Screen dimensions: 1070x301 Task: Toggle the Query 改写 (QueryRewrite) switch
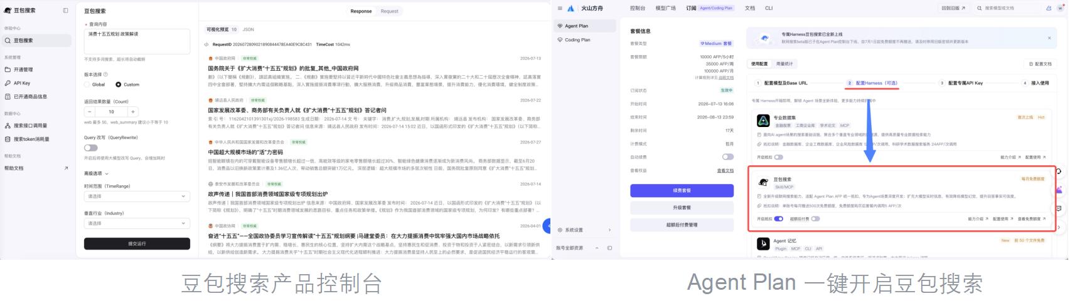pyautogui.click(x=91, y=148)
